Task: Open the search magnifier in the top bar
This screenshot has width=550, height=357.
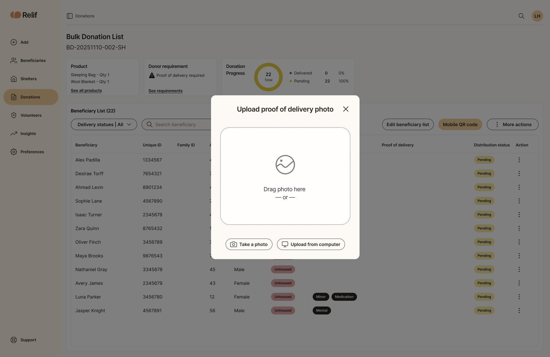Action: coord(521,16)
